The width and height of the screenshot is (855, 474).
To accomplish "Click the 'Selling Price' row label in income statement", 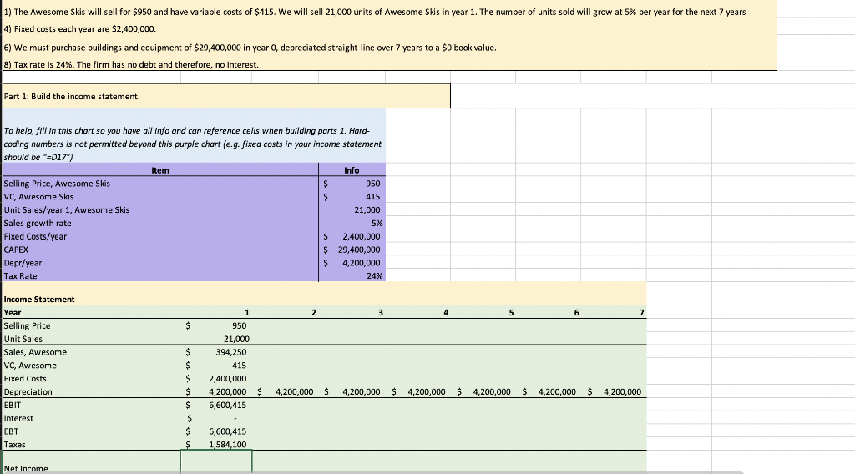I will 28,325.
